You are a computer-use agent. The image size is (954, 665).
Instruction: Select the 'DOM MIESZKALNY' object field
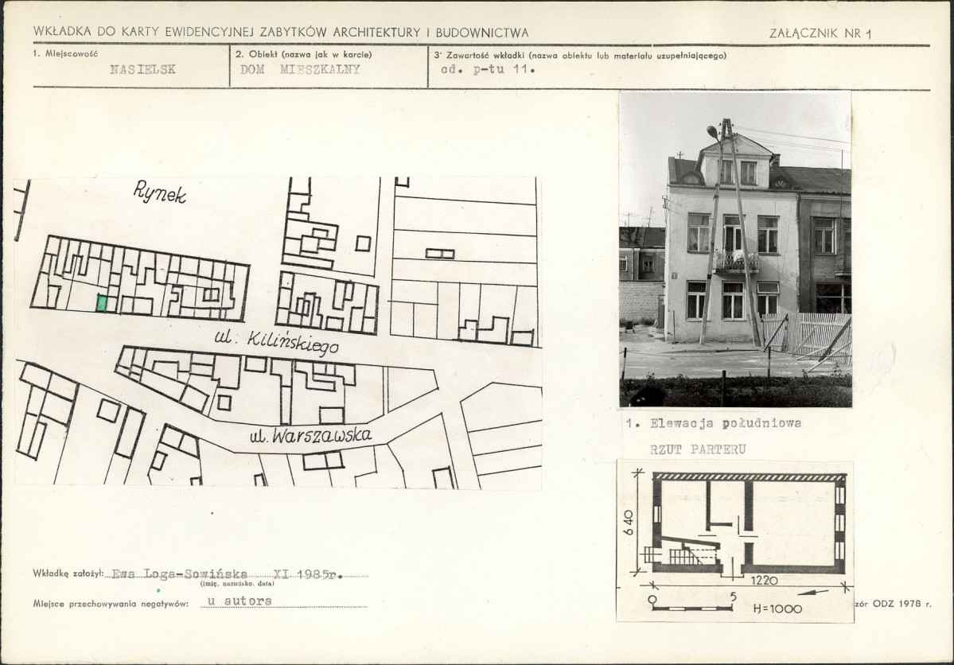tap(300, 69)
